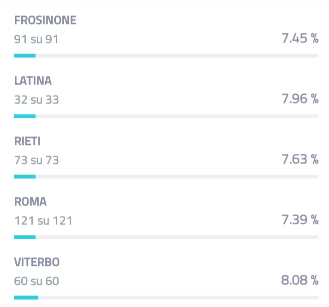Click Rieti's 7.63 % turnout value

300,159
